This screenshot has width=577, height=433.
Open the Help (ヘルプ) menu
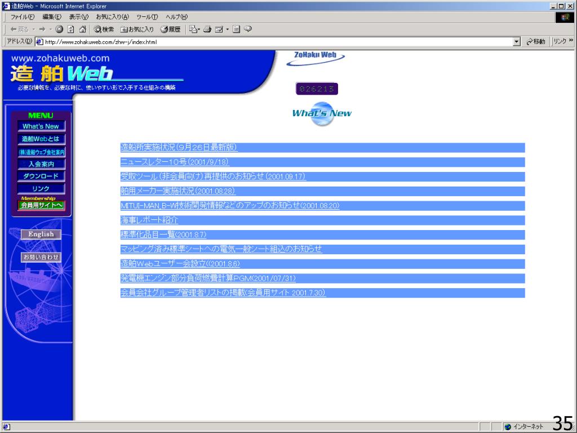176,17
